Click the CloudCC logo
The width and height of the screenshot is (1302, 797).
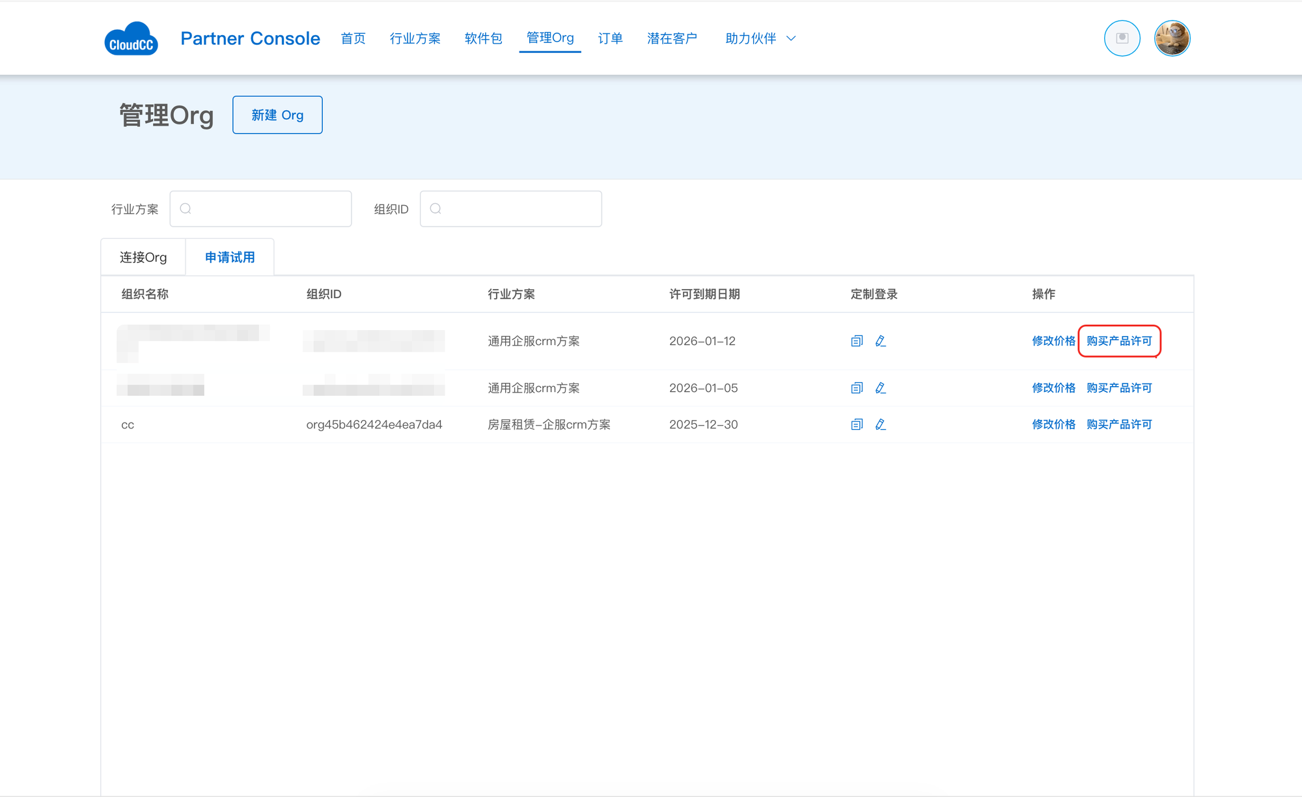pyautogui.click(x=131, y=39)
